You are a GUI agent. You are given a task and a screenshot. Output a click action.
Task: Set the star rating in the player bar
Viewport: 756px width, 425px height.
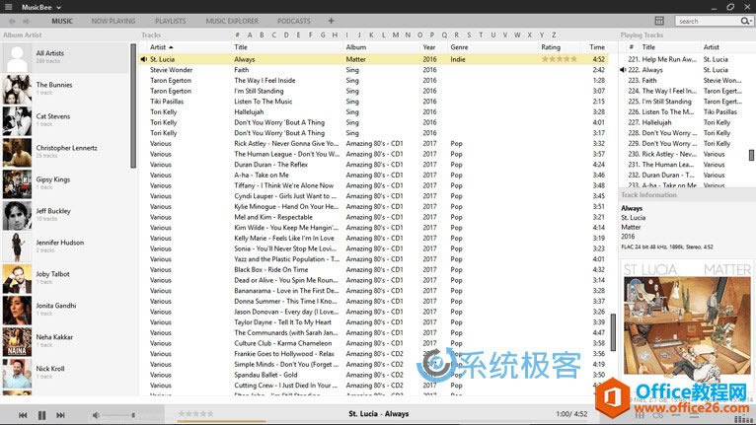[x=195, y=413]
